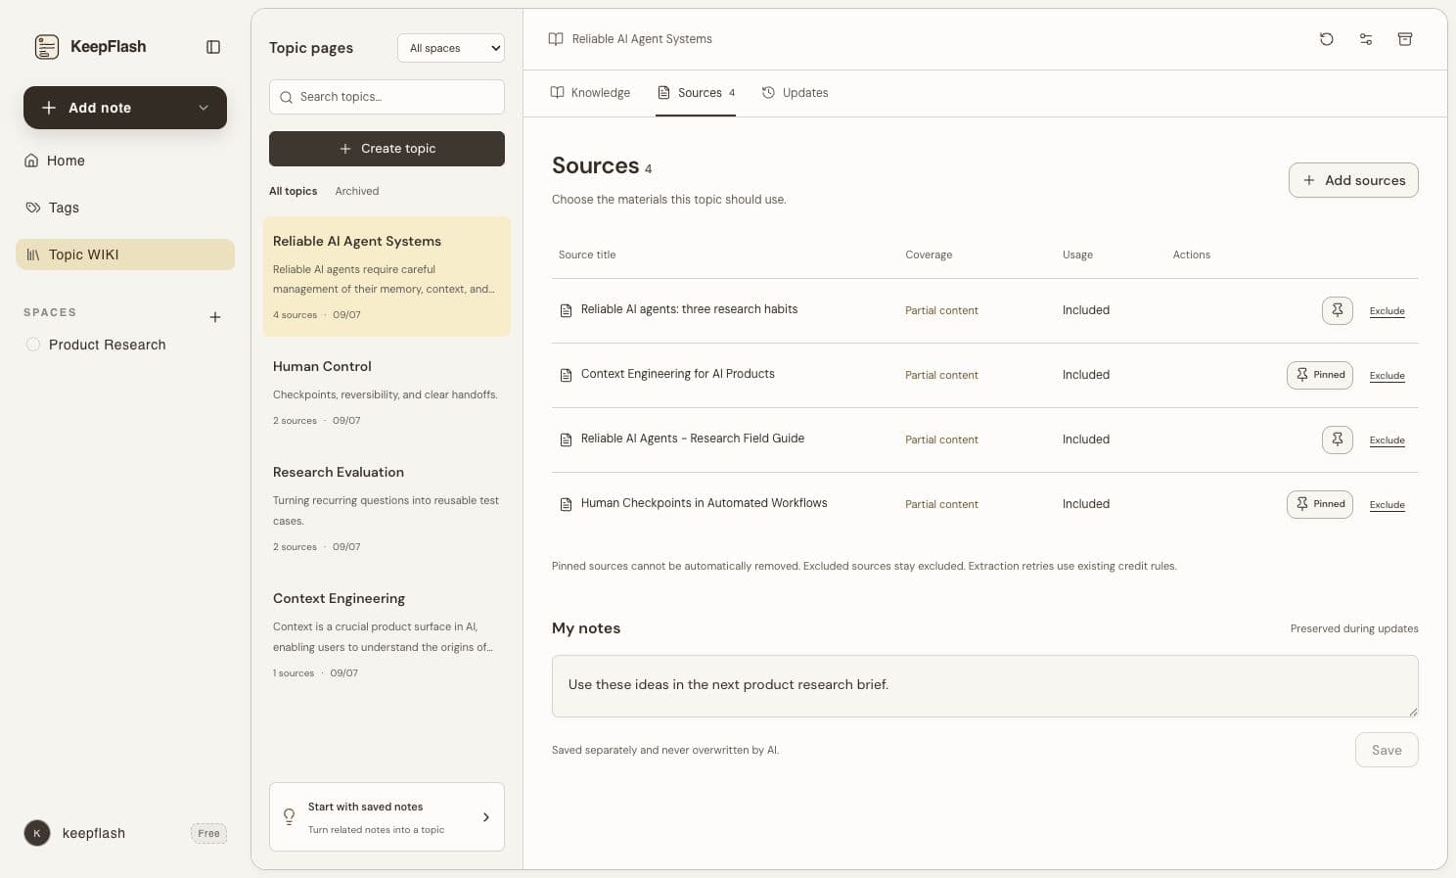Save the My notes text

(1387, 750)
